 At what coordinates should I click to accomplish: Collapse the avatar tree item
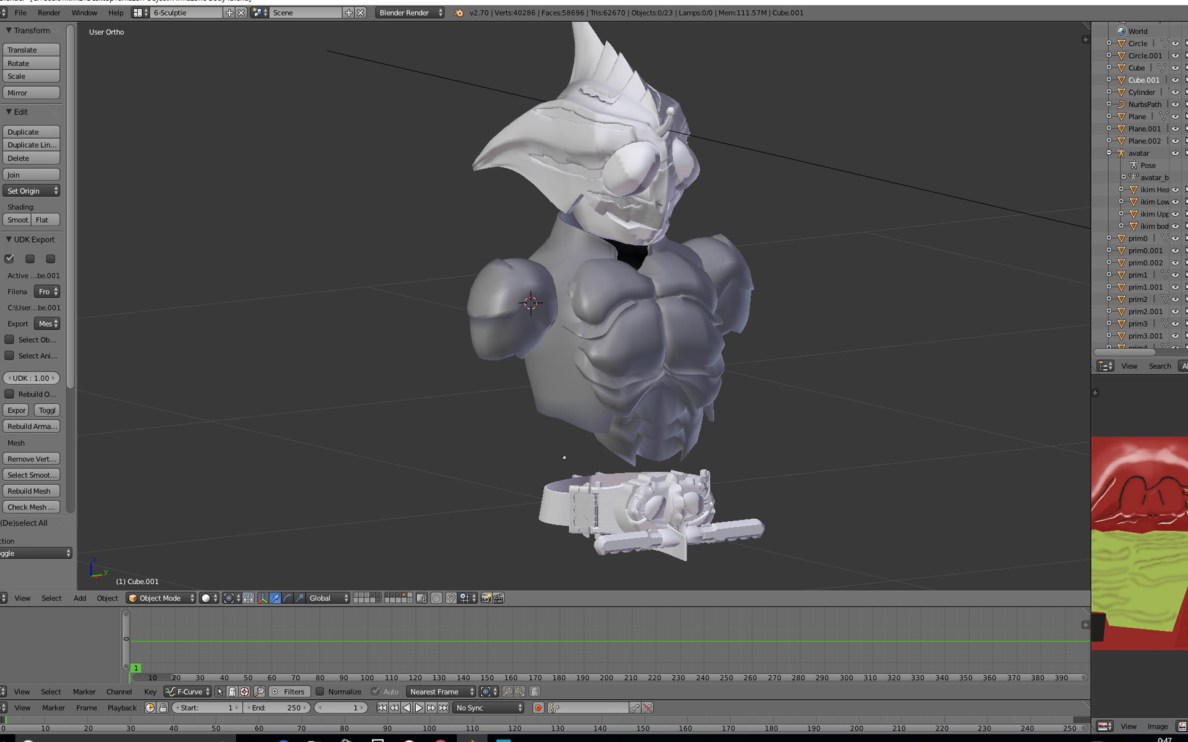point(1109,153)
